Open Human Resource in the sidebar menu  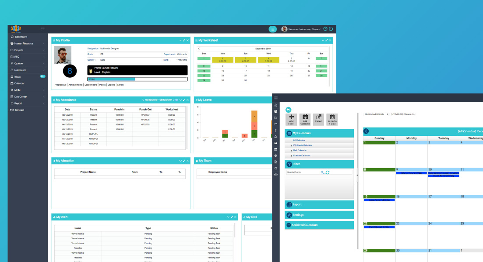(24, 44)
